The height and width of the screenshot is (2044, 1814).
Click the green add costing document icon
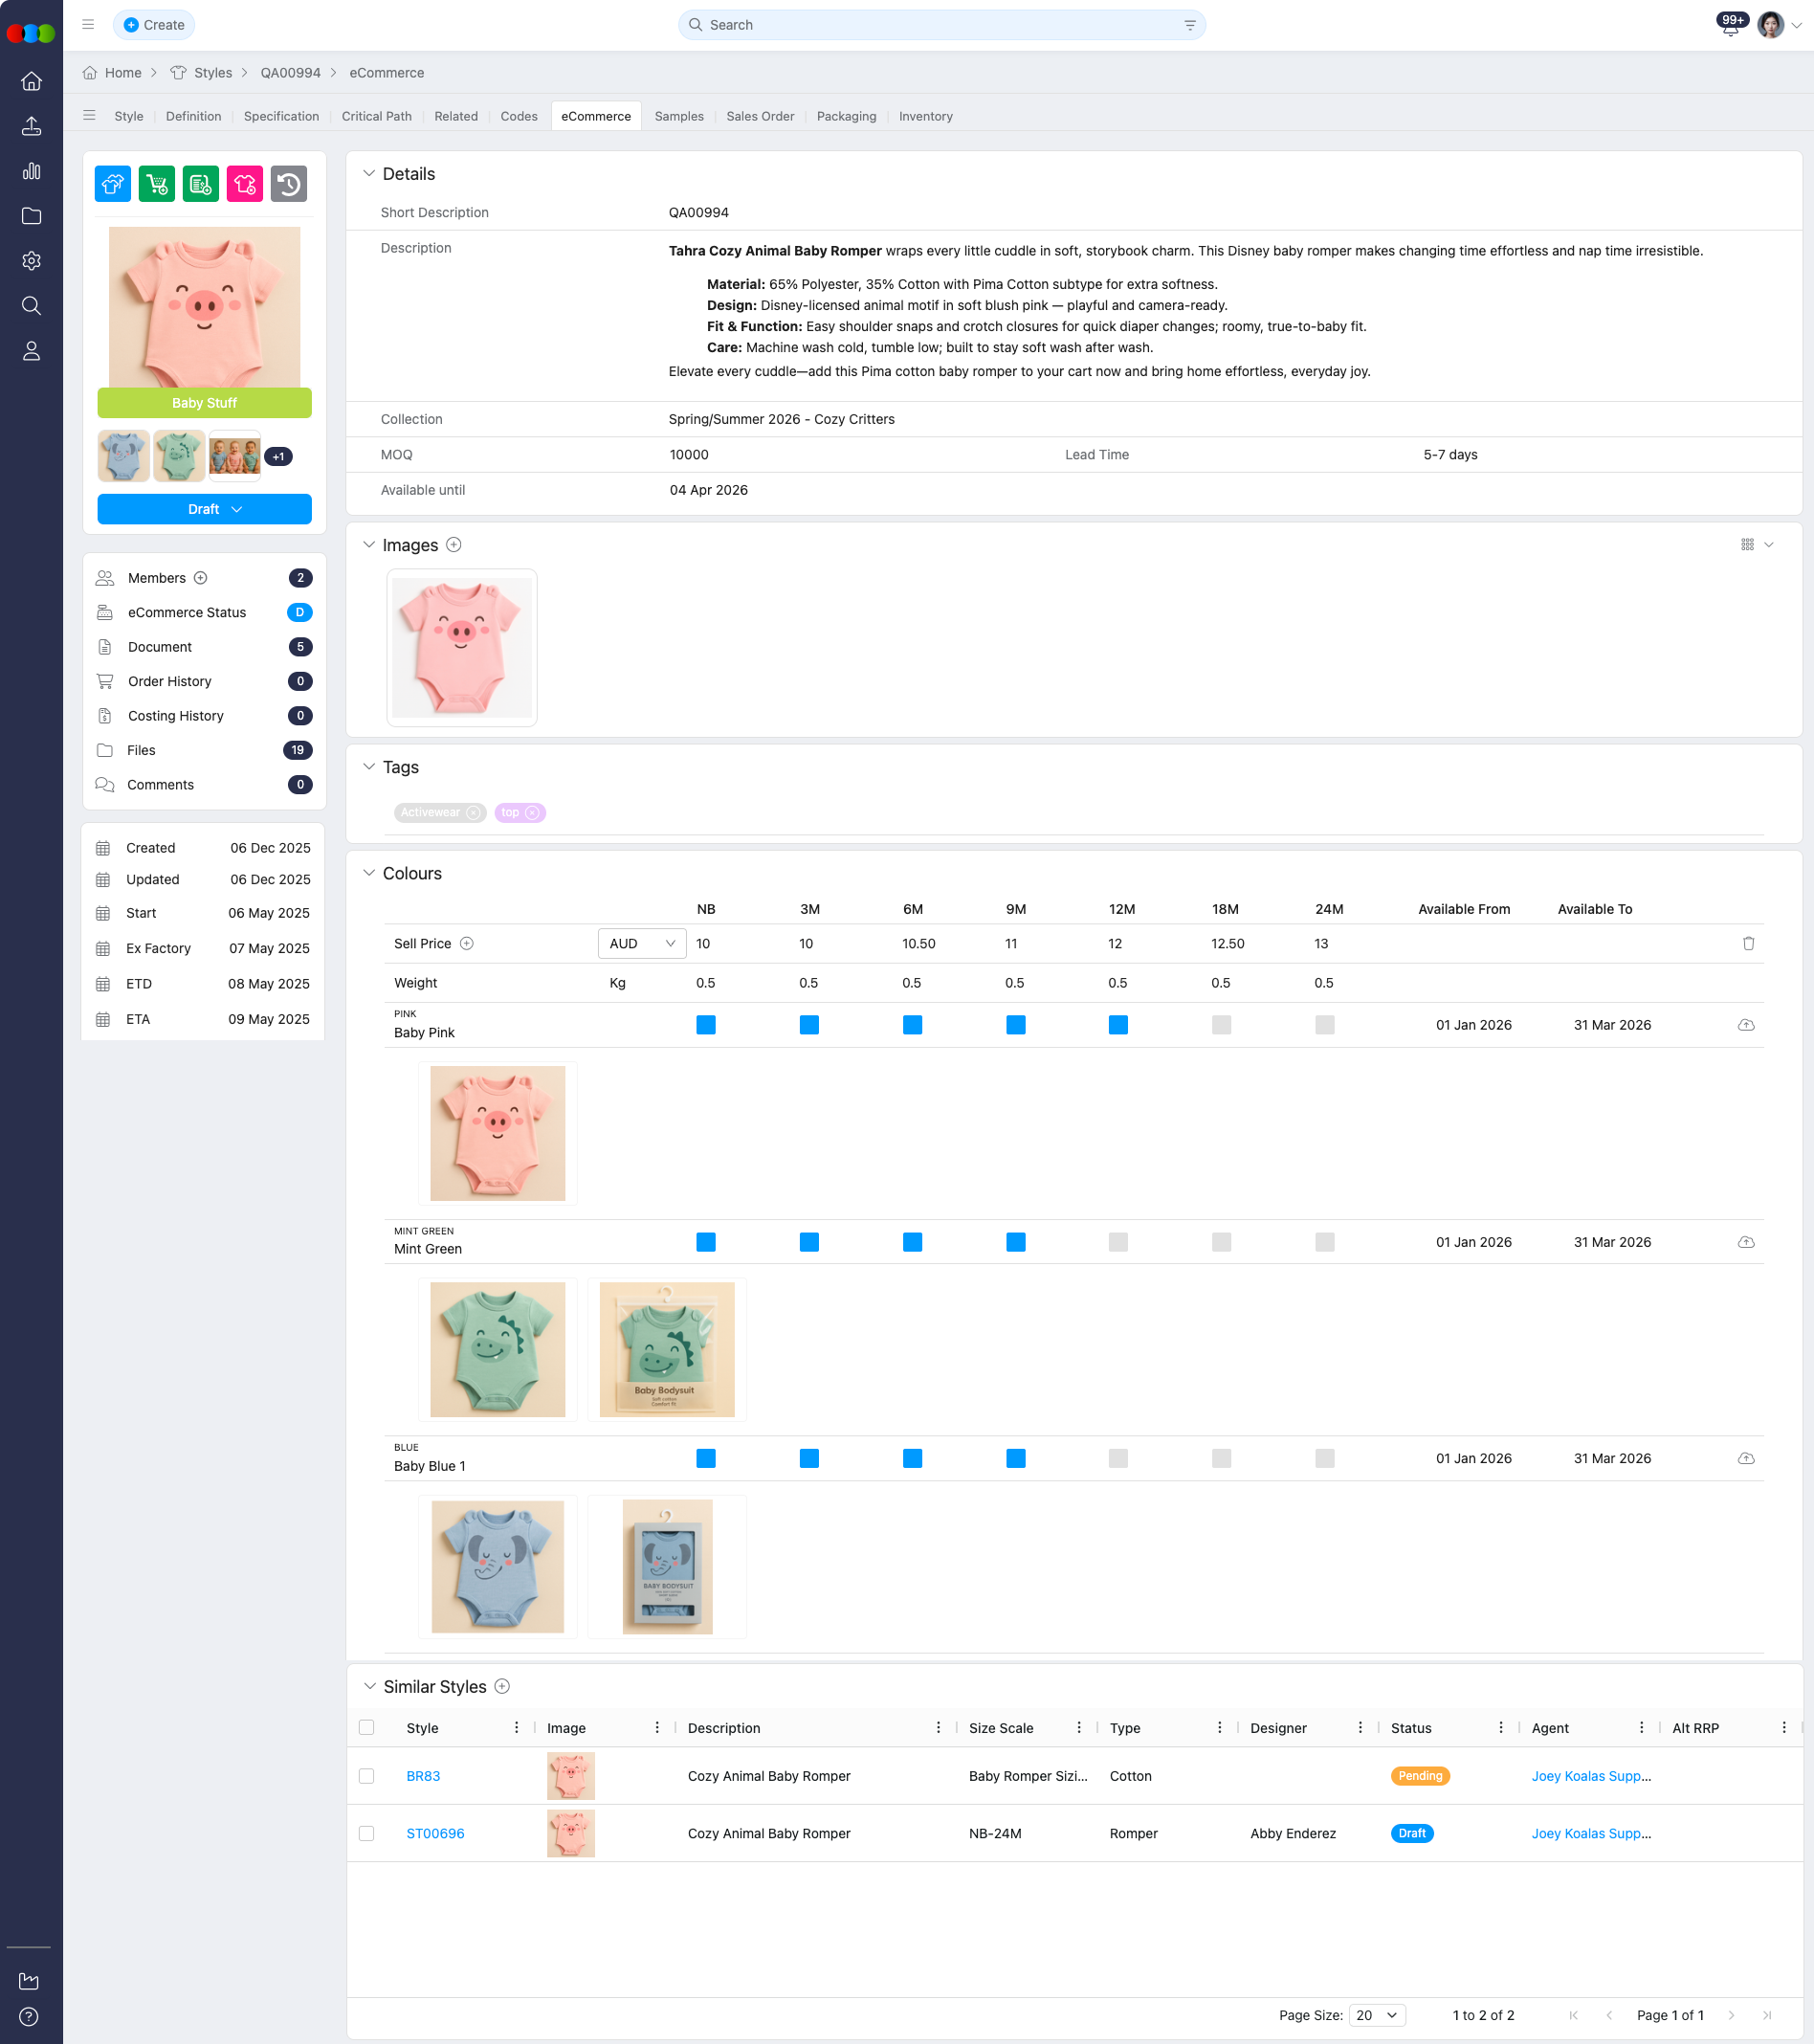[200, 183]
